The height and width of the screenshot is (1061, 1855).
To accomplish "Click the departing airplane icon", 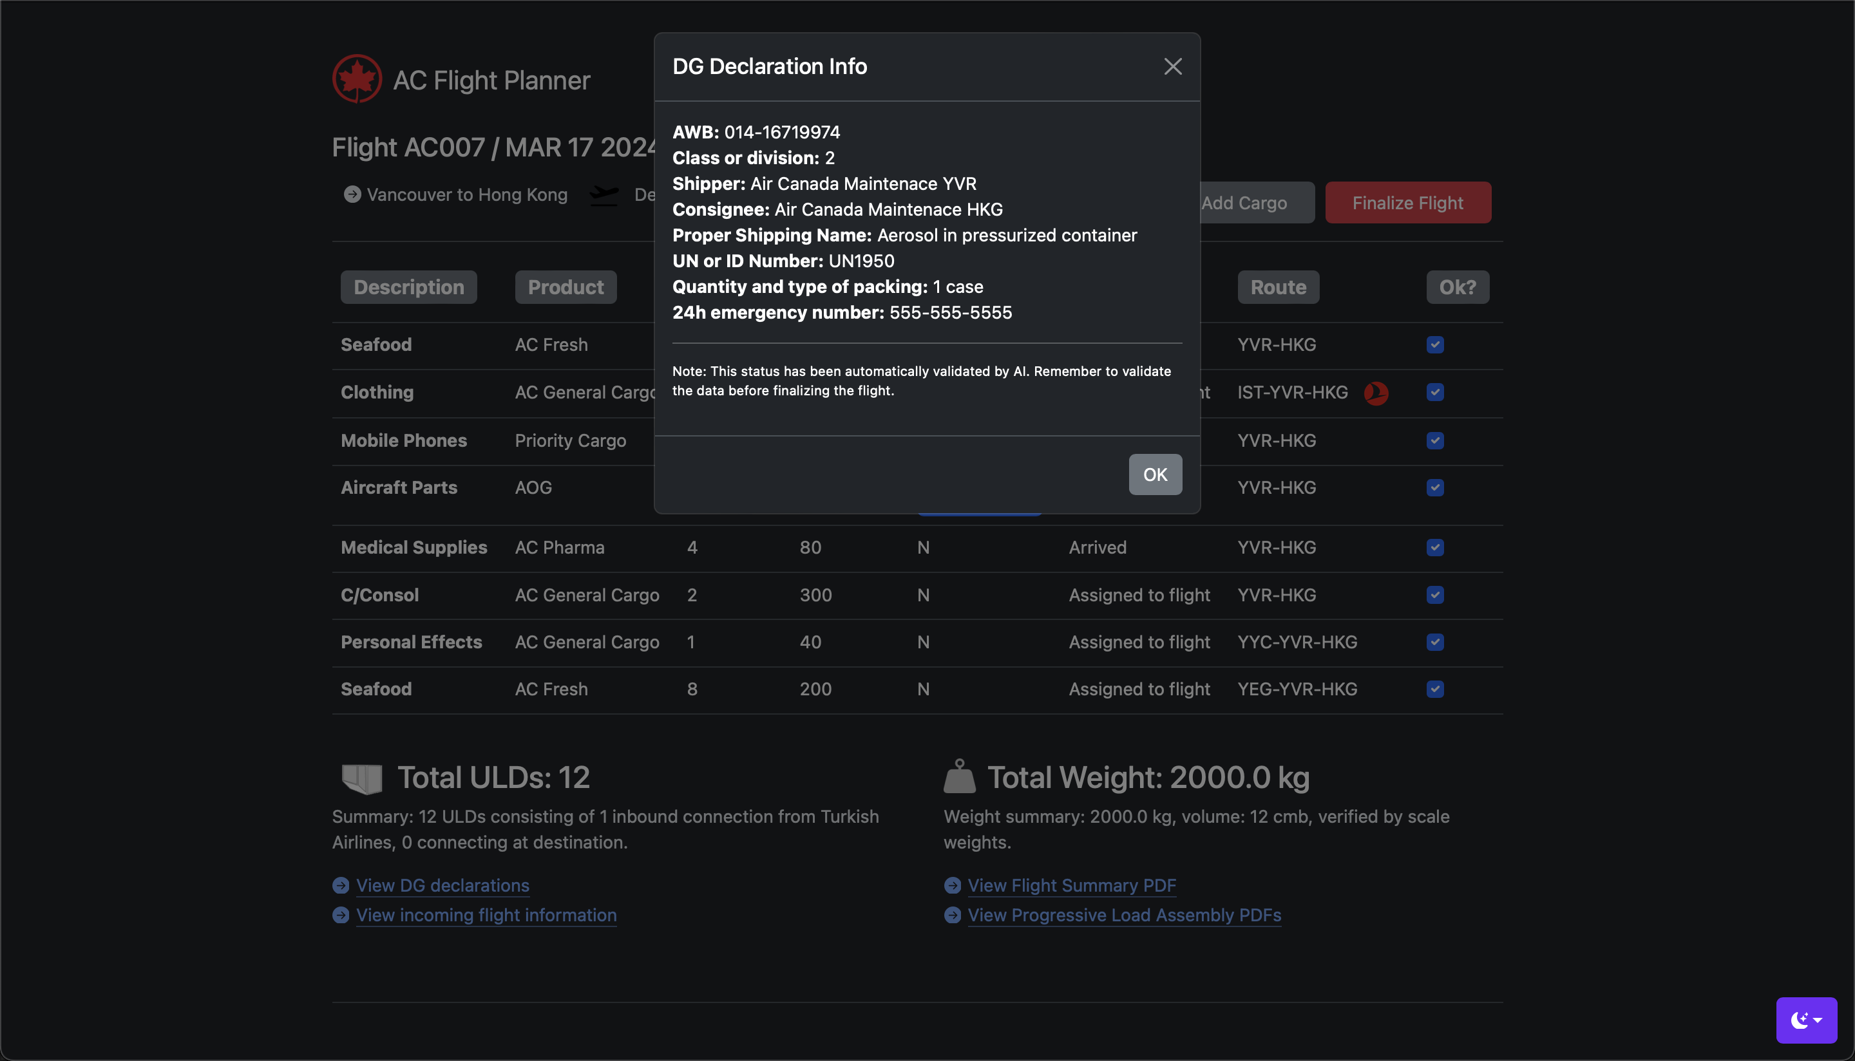I will click(604, 194).
